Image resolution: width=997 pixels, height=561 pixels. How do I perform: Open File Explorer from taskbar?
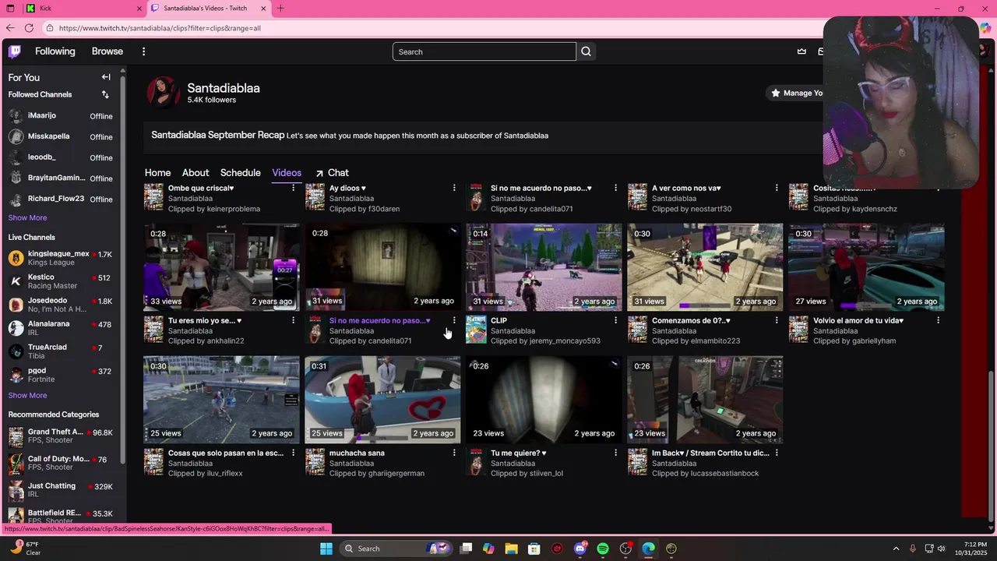point(511,549)
